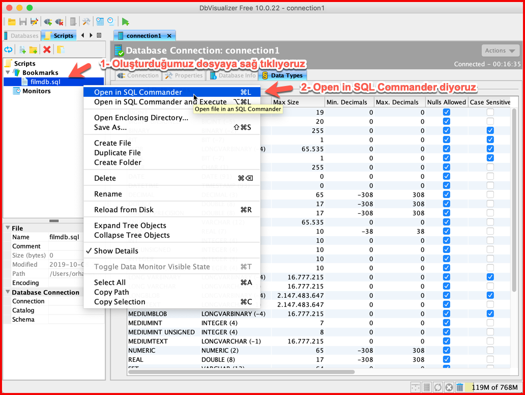Toggle Case Sensitive for REAL row

(x=490, y=359)
